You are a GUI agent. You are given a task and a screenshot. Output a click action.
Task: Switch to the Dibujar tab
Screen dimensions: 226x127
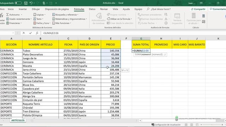pos(36,9)
